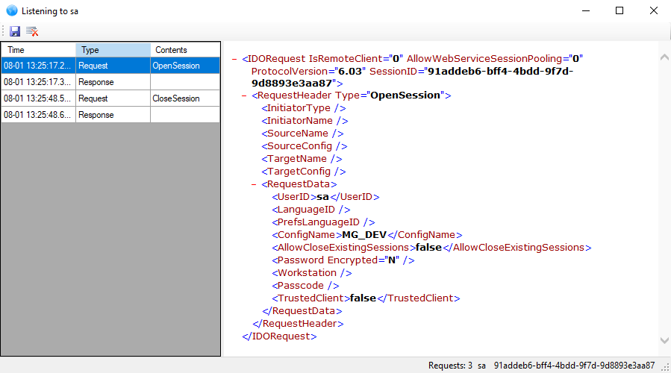Select the CloseSession request row

click(x=110, y=98)
